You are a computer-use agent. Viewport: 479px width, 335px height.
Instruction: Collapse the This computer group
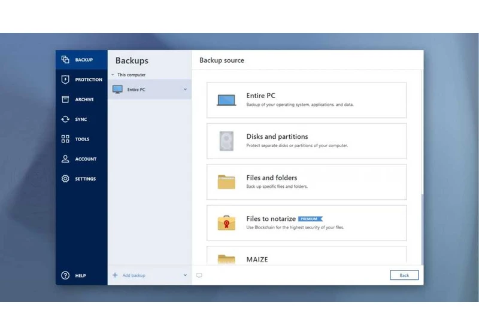(x=113, y=75)
